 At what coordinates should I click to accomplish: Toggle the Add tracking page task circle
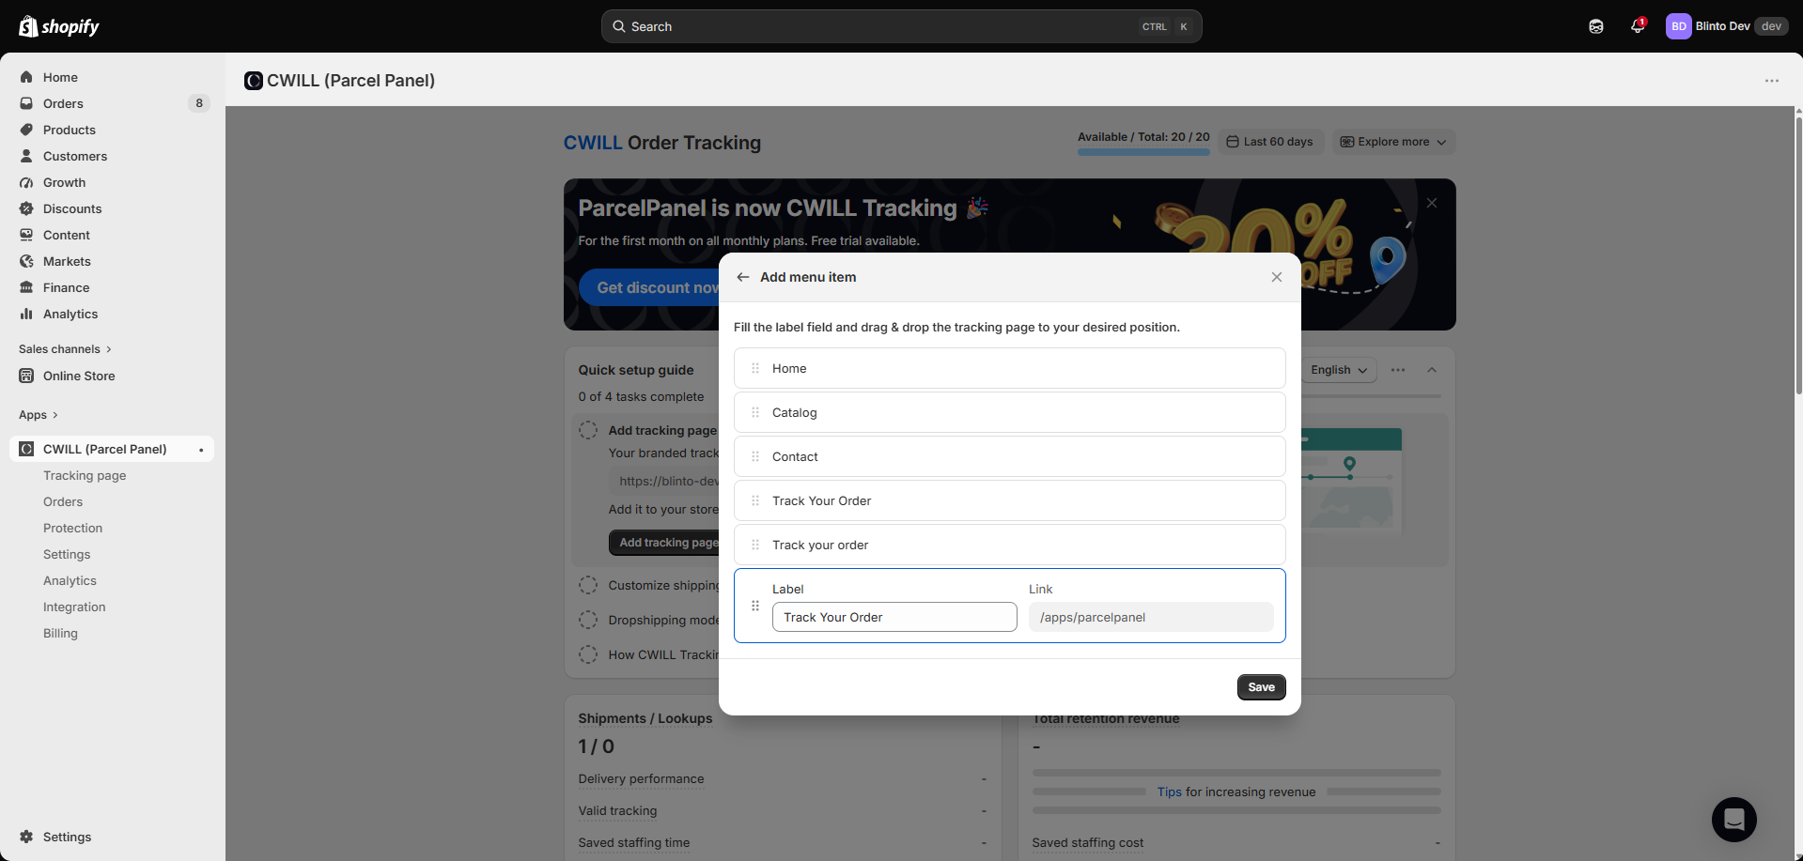pos(588,430)
